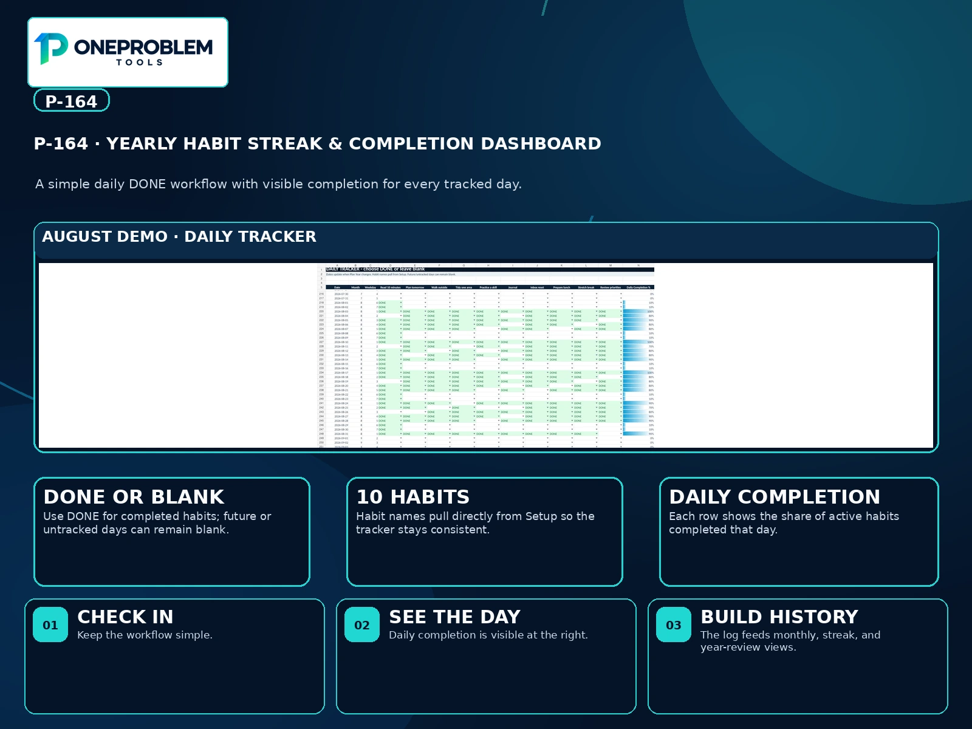Click the 'DAILY TRACKER - choose DONE' spreadsheet title
This screenshot has width=972, height=729.
[x=375, y=269]
